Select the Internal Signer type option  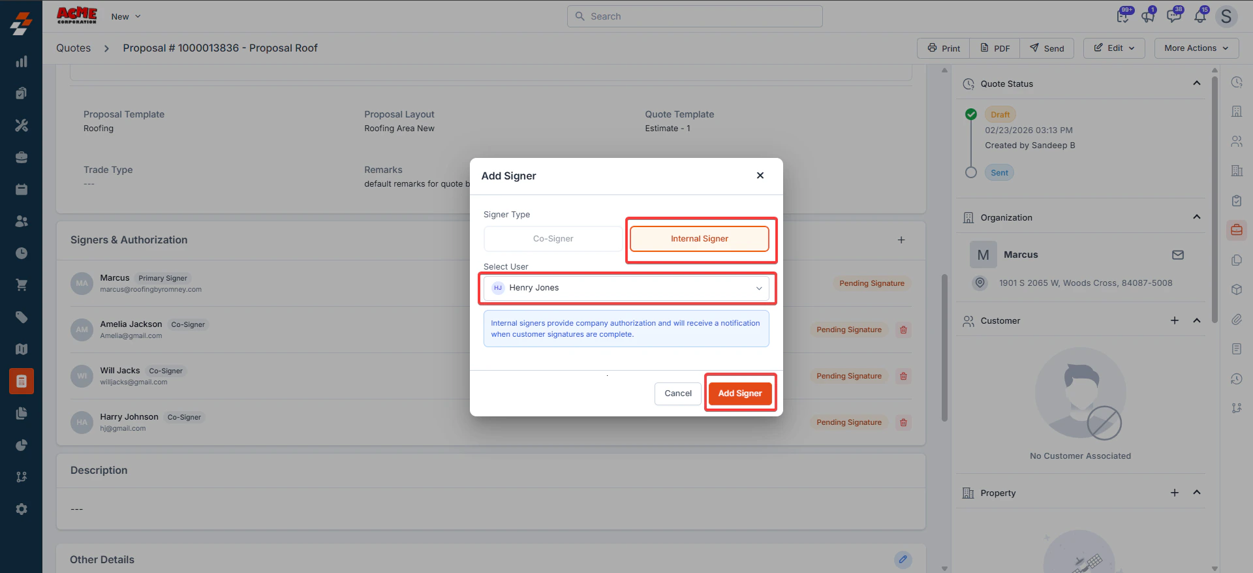pyautogui.click(x=699, y=239)
